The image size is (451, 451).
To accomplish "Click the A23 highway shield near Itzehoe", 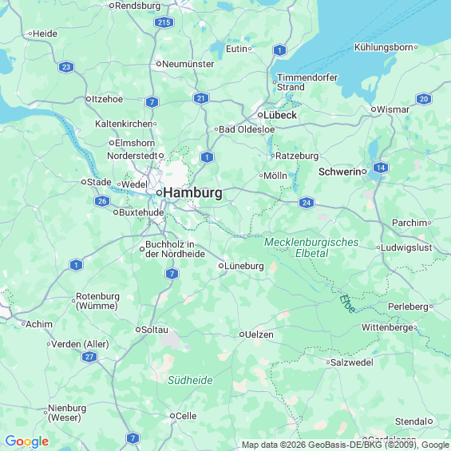I will click(66, 67).
